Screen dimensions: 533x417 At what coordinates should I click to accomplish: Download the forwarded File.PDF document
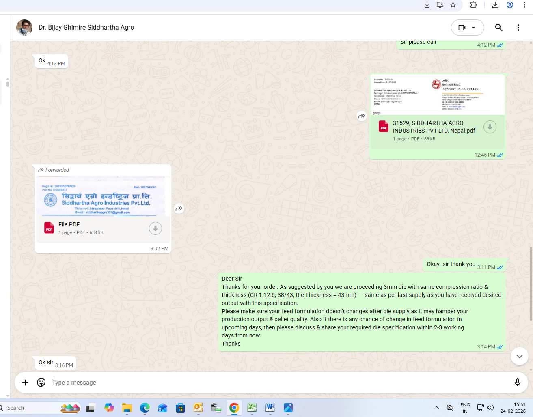[x=155, y=228]
